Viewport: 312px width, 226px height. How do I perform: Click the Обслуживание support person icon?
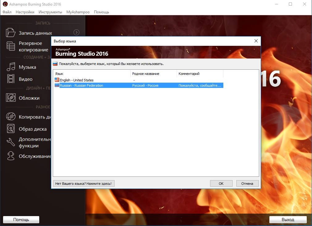[x=11, y=156]
